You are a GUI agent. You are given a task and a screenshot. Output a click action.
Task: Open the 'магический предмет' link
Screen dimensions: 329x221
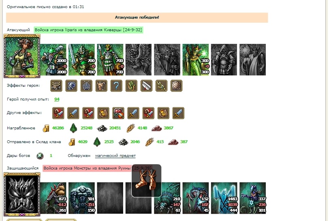click(x=115, y=156)
